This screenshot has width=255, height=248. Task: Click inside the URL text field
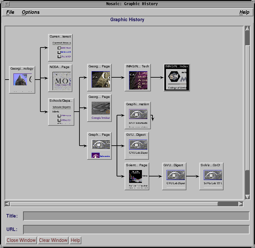136,230
